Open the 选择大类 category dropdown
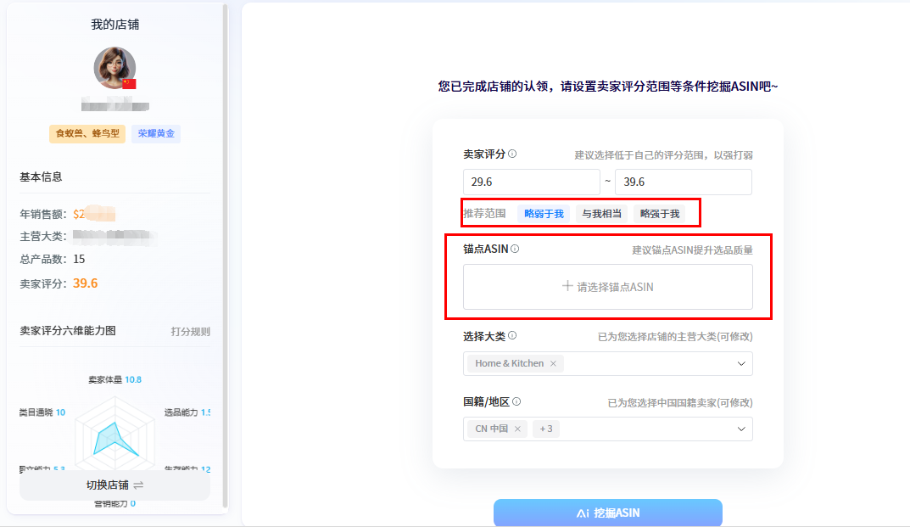910x527 pixels. pos(742,363)
